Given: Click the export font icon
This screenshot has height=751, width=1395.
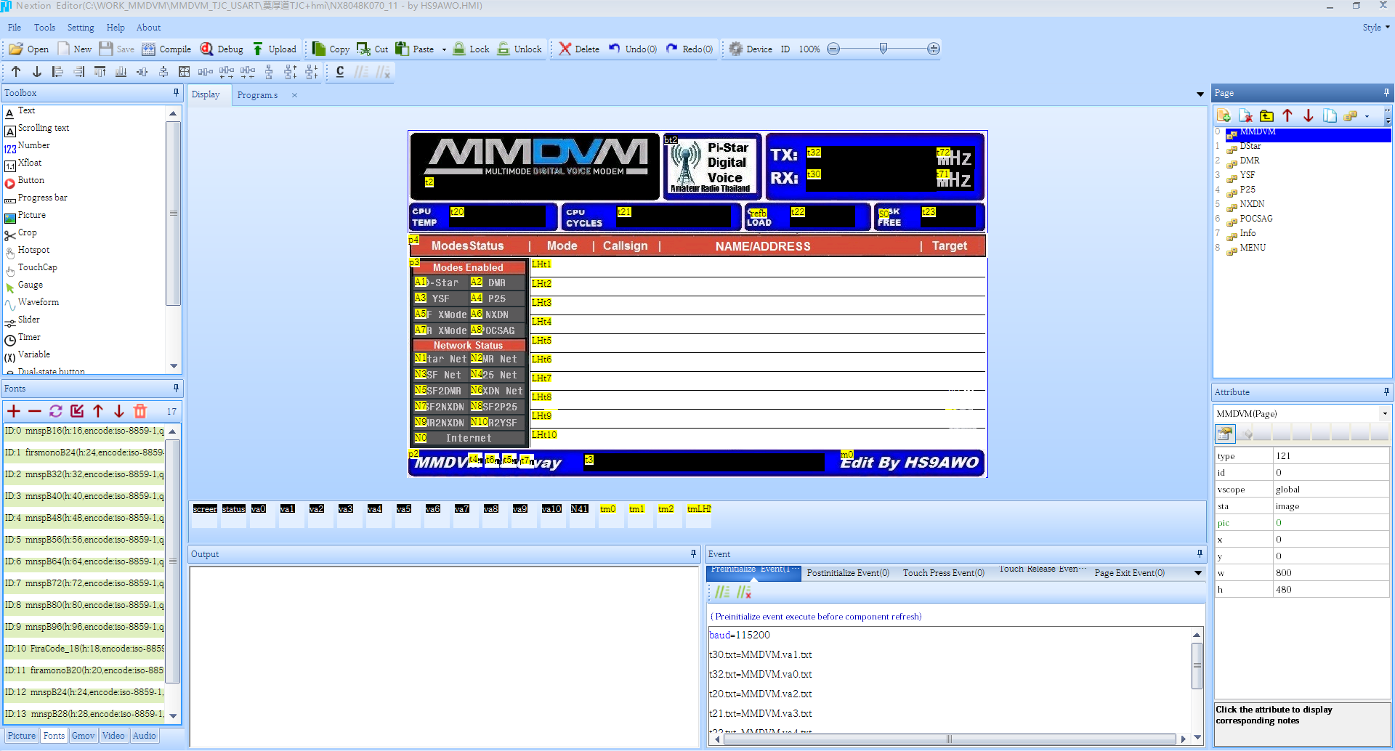Looking at the screenshot, I should [x=77, y=411].
